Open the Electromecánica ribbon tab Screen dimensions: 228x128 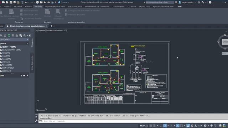pos(75,6)
